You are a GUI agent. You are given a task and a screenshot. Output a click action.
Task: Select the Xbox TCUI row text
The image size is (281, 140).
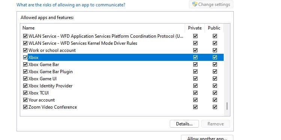coord(39,93)
